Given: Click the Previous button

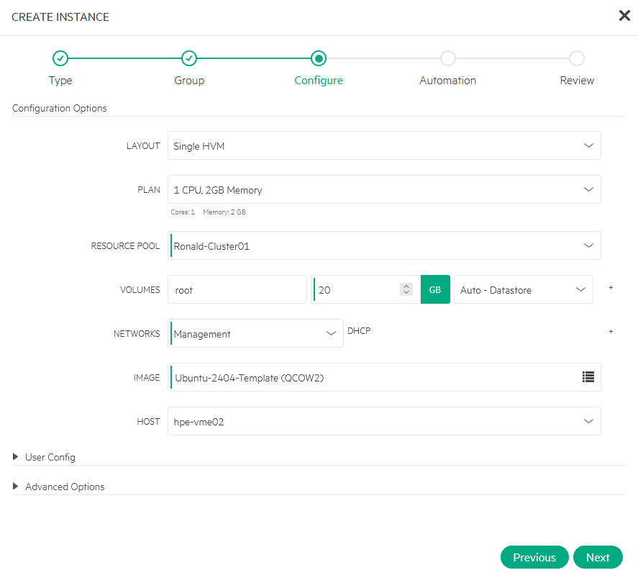Looking at the screenshot, I should coord(534,557).
